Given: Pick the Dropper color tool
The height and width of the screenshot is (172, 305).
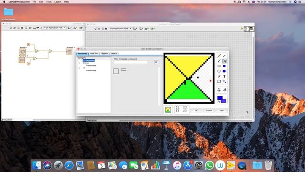Looking at the screenshot, I should 219,61.
